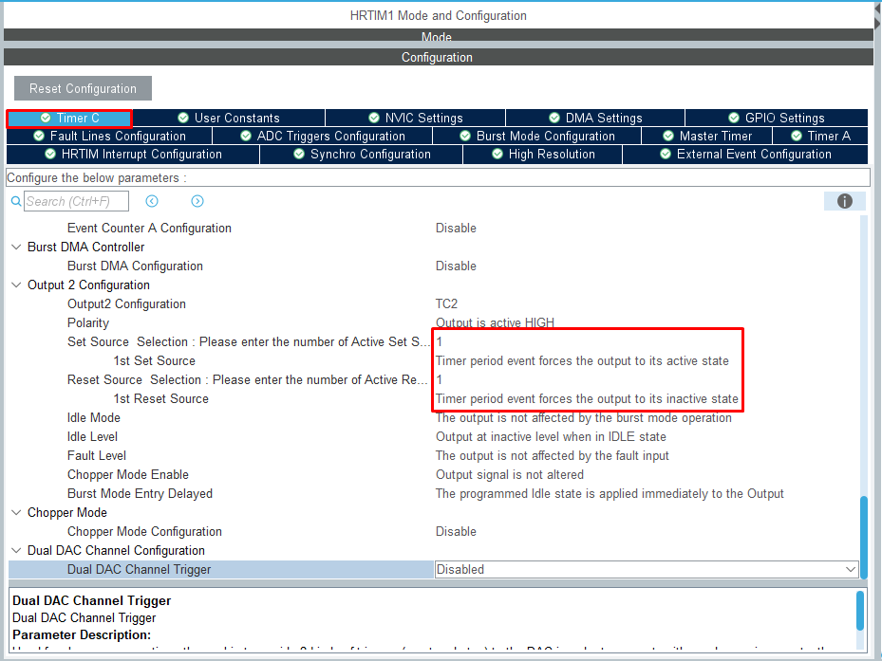The image size is (882, 661).
Task: Open the DMA Settings tab
Action: 595,118
